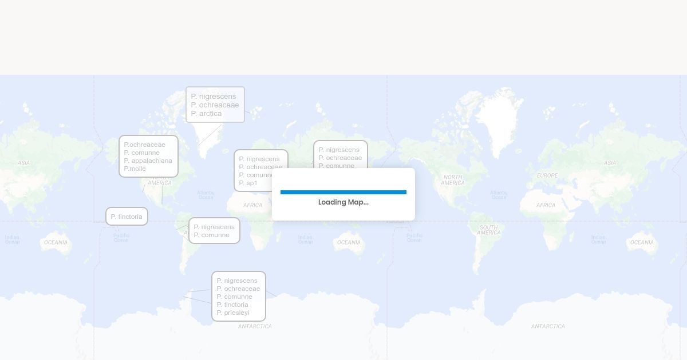Click the P. arctica species label

(206, 114)
